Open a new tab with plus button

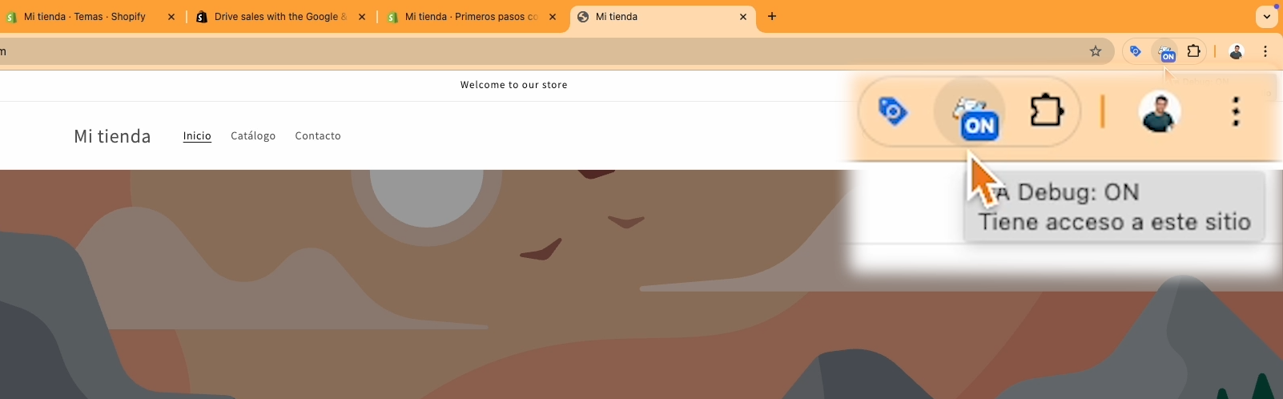point(772,16)
